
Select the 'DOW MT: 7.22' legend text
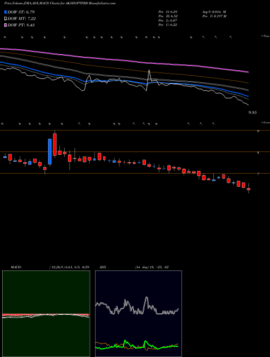[22, 19]
